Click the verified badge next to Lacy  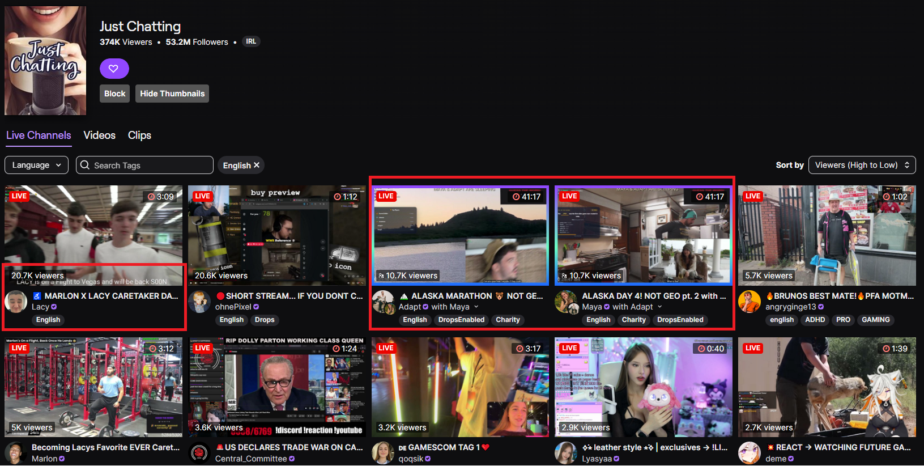(x=54, y=307)
